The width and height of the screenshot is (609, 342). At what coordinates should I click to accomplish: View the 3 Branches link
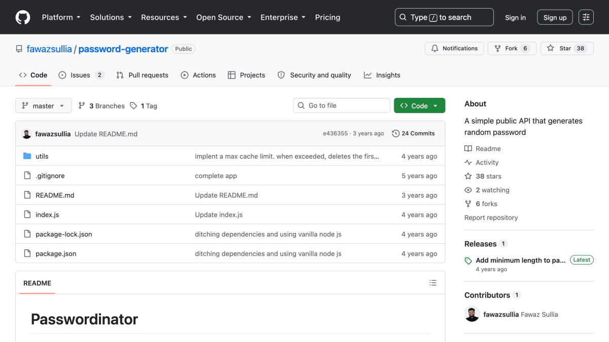101,106
